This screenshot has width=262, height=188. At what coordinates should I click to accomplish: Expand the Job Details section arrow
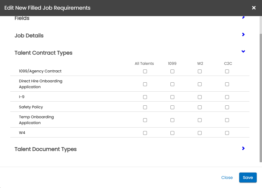point(243,34)
